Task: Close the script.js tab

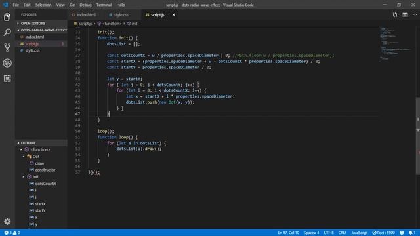Action: click(173, 14)
